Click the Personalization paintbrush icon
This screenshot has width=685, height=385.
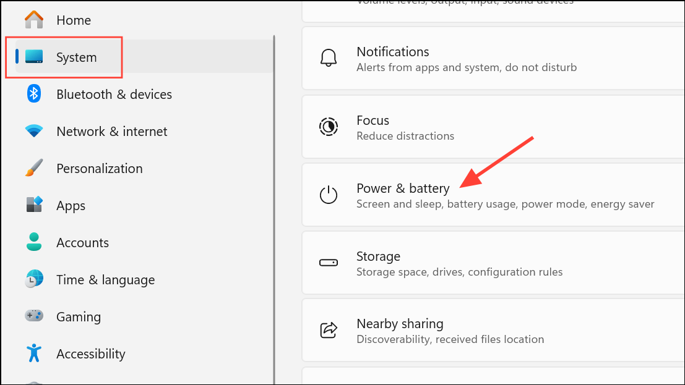tap(34, 168)
